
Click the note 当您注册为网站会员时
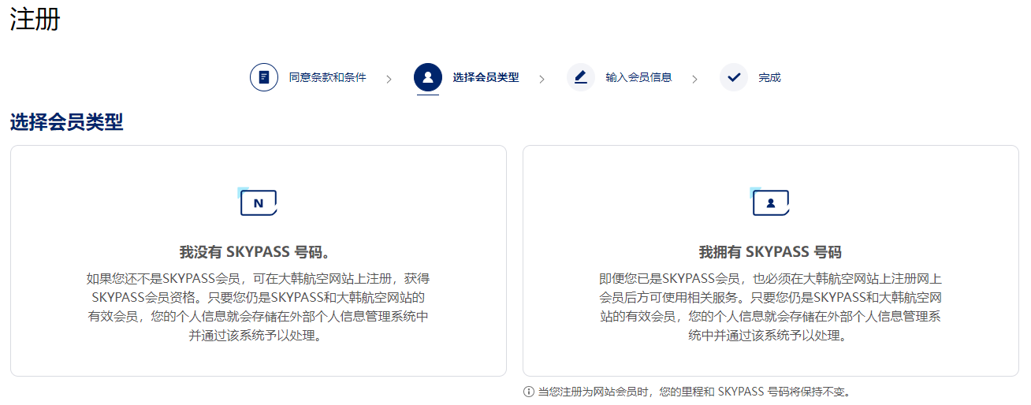click(x=694, y=392)
